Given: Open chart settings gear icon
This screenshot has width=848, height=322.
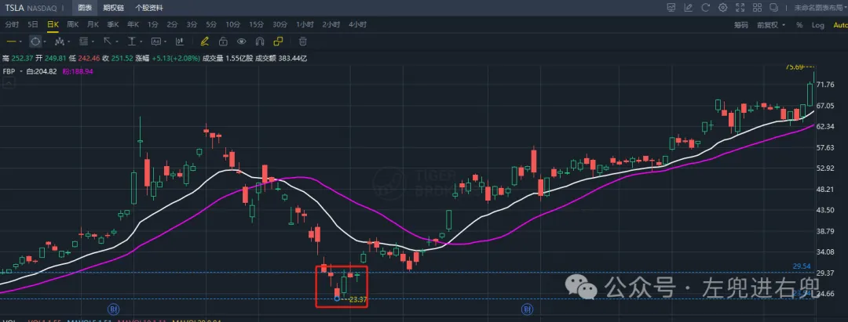Looking at the screenshot, I should [722, 8].
